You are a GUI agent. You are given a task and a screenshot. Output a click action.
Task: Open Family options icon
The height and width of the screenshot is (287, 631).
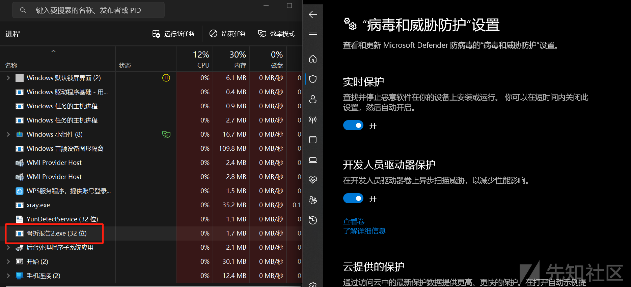tap(313, 200)
